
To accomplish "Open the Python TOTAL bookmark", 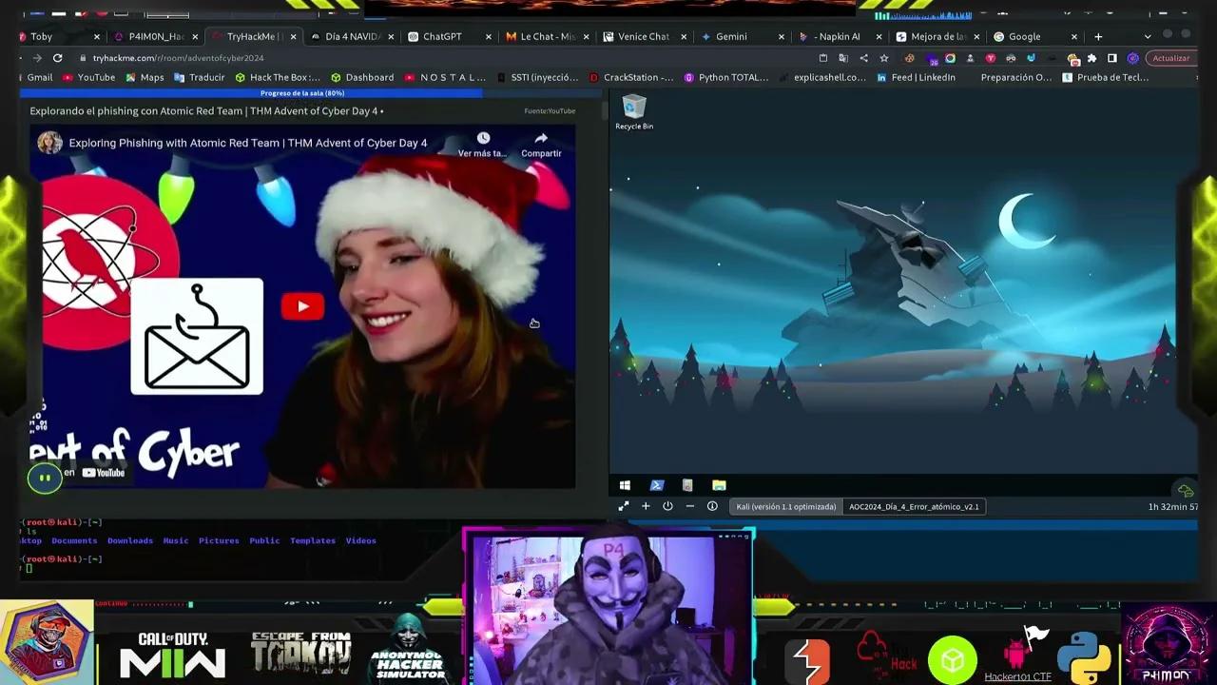I will click(x=726, y=77).
